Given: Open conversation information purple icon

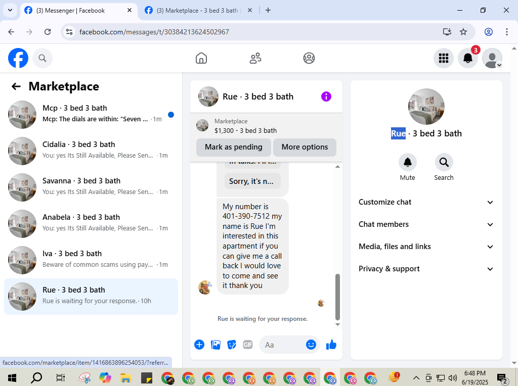Looking at the screenshot, I should pos(326,96).
